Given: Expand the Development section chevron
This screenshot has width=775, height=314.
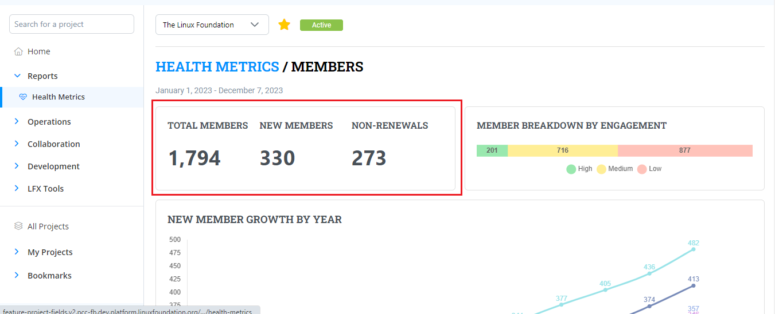Looking at the screenshot, I should pos(17,166).
